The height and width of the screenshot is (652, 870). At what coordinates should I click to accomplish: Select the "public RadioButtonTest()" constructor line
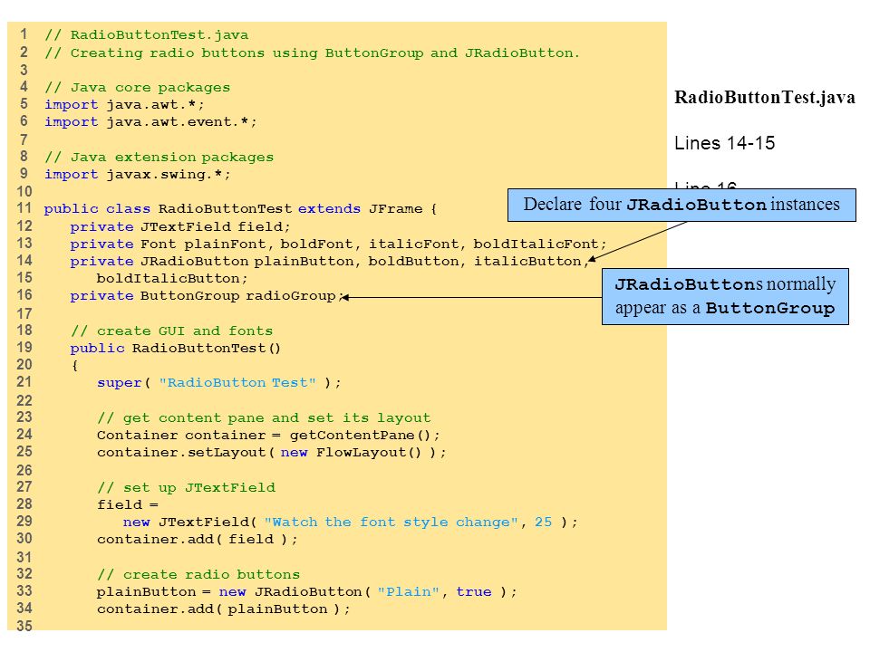click(175, 348)
